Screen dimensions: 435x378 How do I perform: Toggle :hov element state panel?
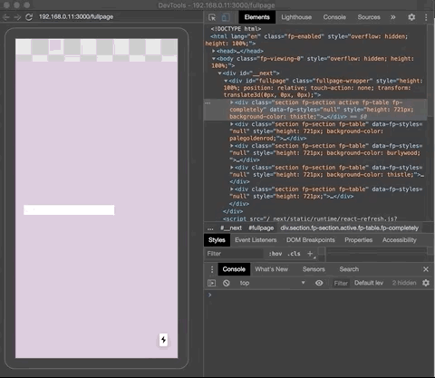[275, 254]
